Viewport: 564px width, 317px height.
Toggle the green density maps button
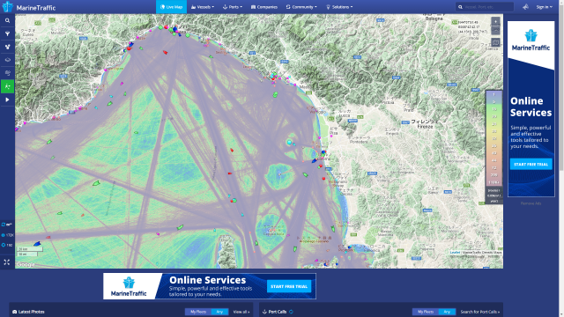[7, 86]
